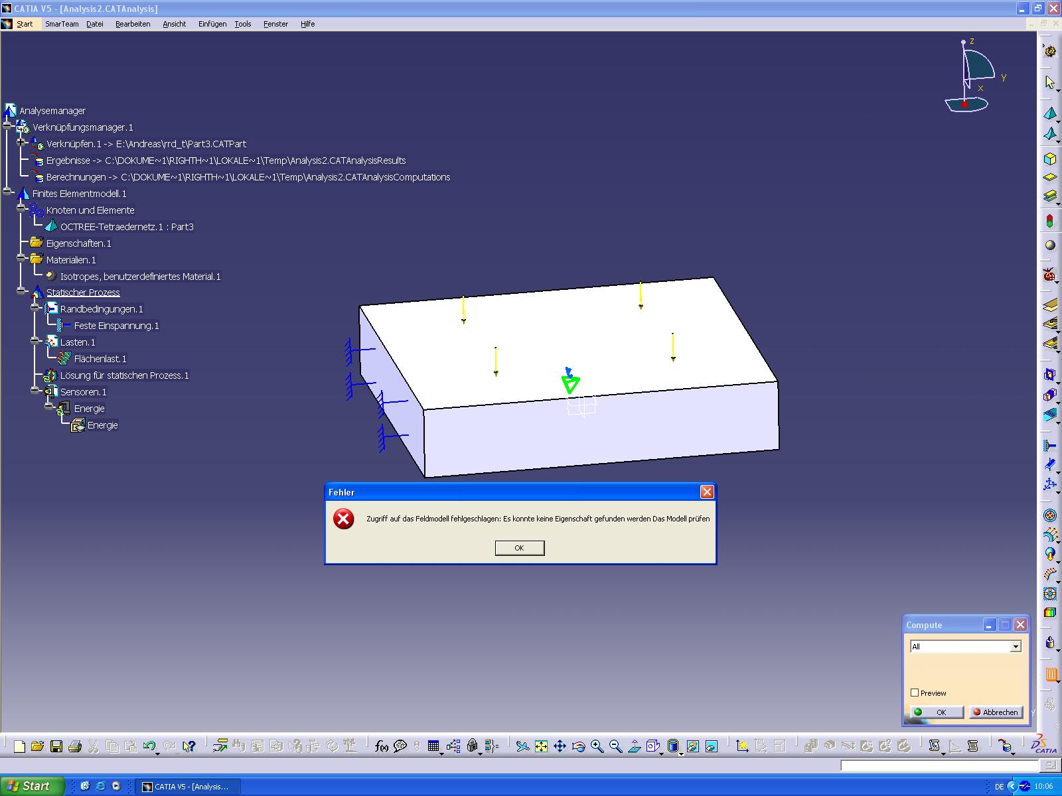
Task: Click the Normal View icon
Action: click(x=635, y=746)
